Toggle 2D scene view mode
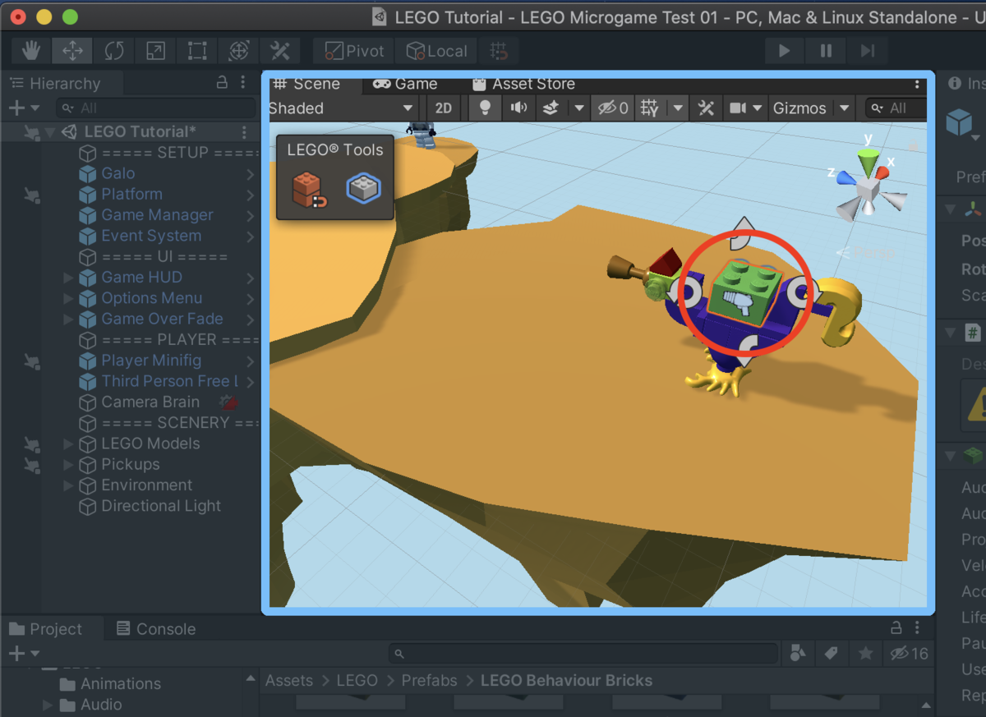Viewport: 986px width, 717px height. 444,108
